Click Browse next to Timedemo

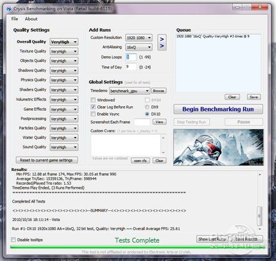point(159,91)
